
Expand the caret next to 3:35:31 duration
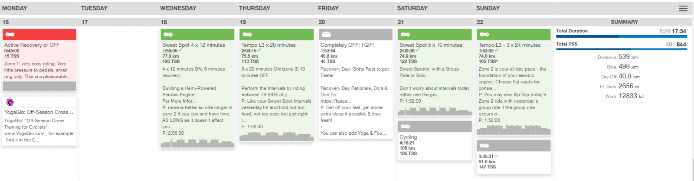(497, 156)
